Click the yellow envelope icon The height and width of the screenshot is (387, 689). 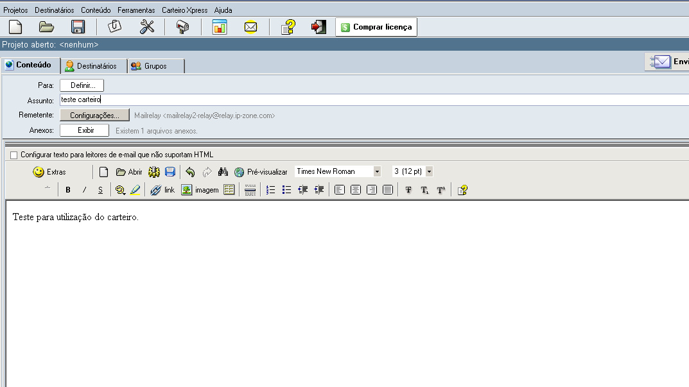tap(250, 27)
